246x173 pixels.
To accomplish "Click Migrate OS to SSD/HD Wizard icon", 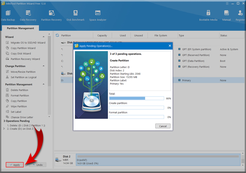I will 7,42.
